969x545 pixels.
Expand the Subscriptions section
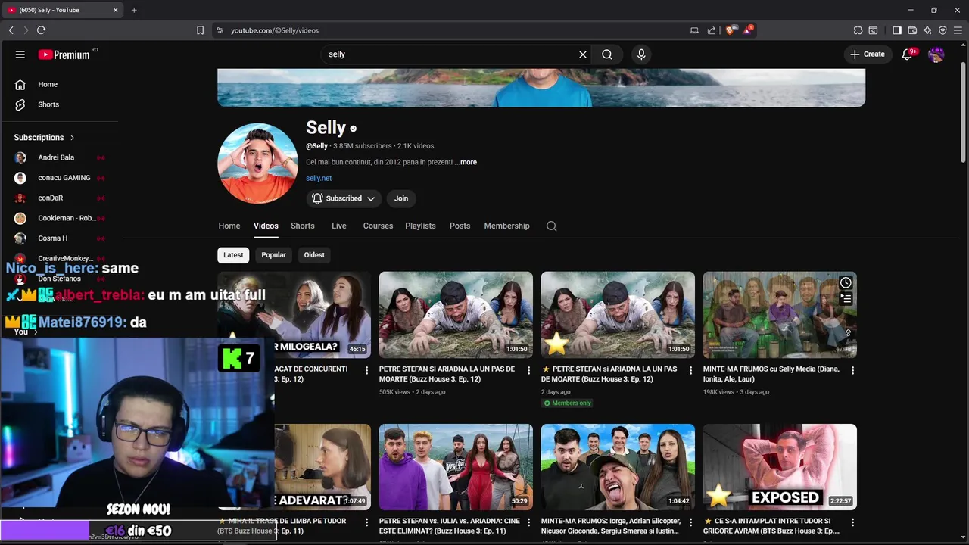[x=45, y=137]
